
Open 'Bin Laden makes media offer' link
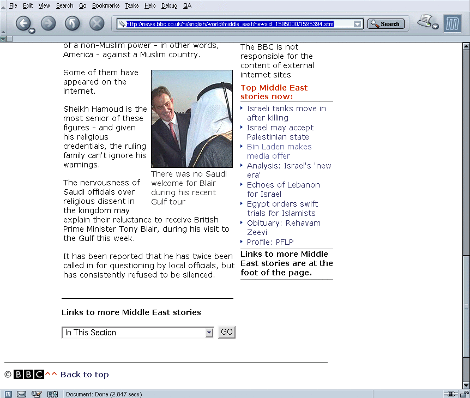pyautogui.click(x=279, y=151)
